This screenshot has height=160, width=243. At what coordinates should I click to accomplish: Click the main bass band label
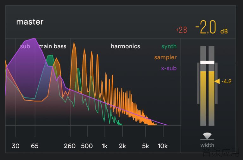pos(53,46)
